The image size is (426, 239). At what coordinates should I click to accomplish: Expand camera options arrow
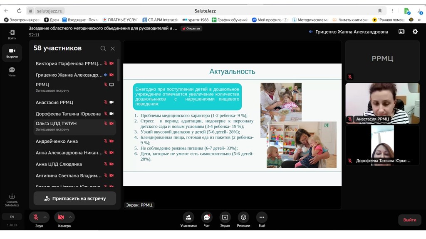coord(70,217)
